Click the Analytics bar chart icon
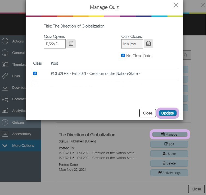Viewport: 206px width, 195px height. pyautogui.click(x=5, y=111)
